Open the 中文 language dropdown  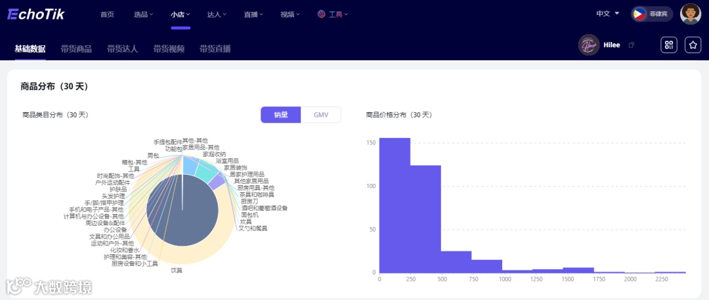(608, 14)
